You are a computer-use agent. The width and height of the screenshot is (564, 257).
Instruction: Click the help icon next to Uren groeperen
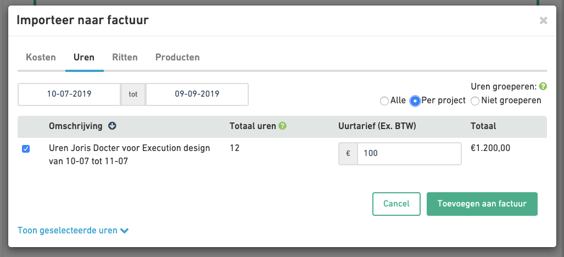coord(543,87)
